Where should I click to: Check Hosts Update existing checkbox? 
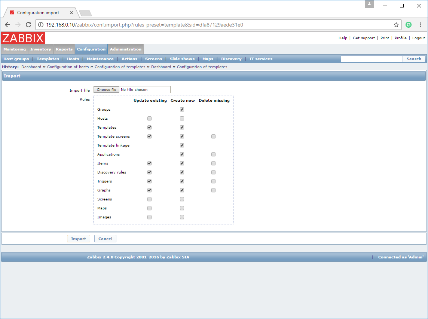point(149,119)
